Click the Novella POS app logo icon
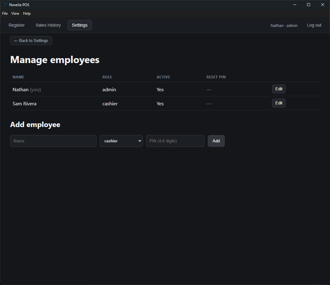Viewport: 330px width, 285px height. (x=5, y=5)
